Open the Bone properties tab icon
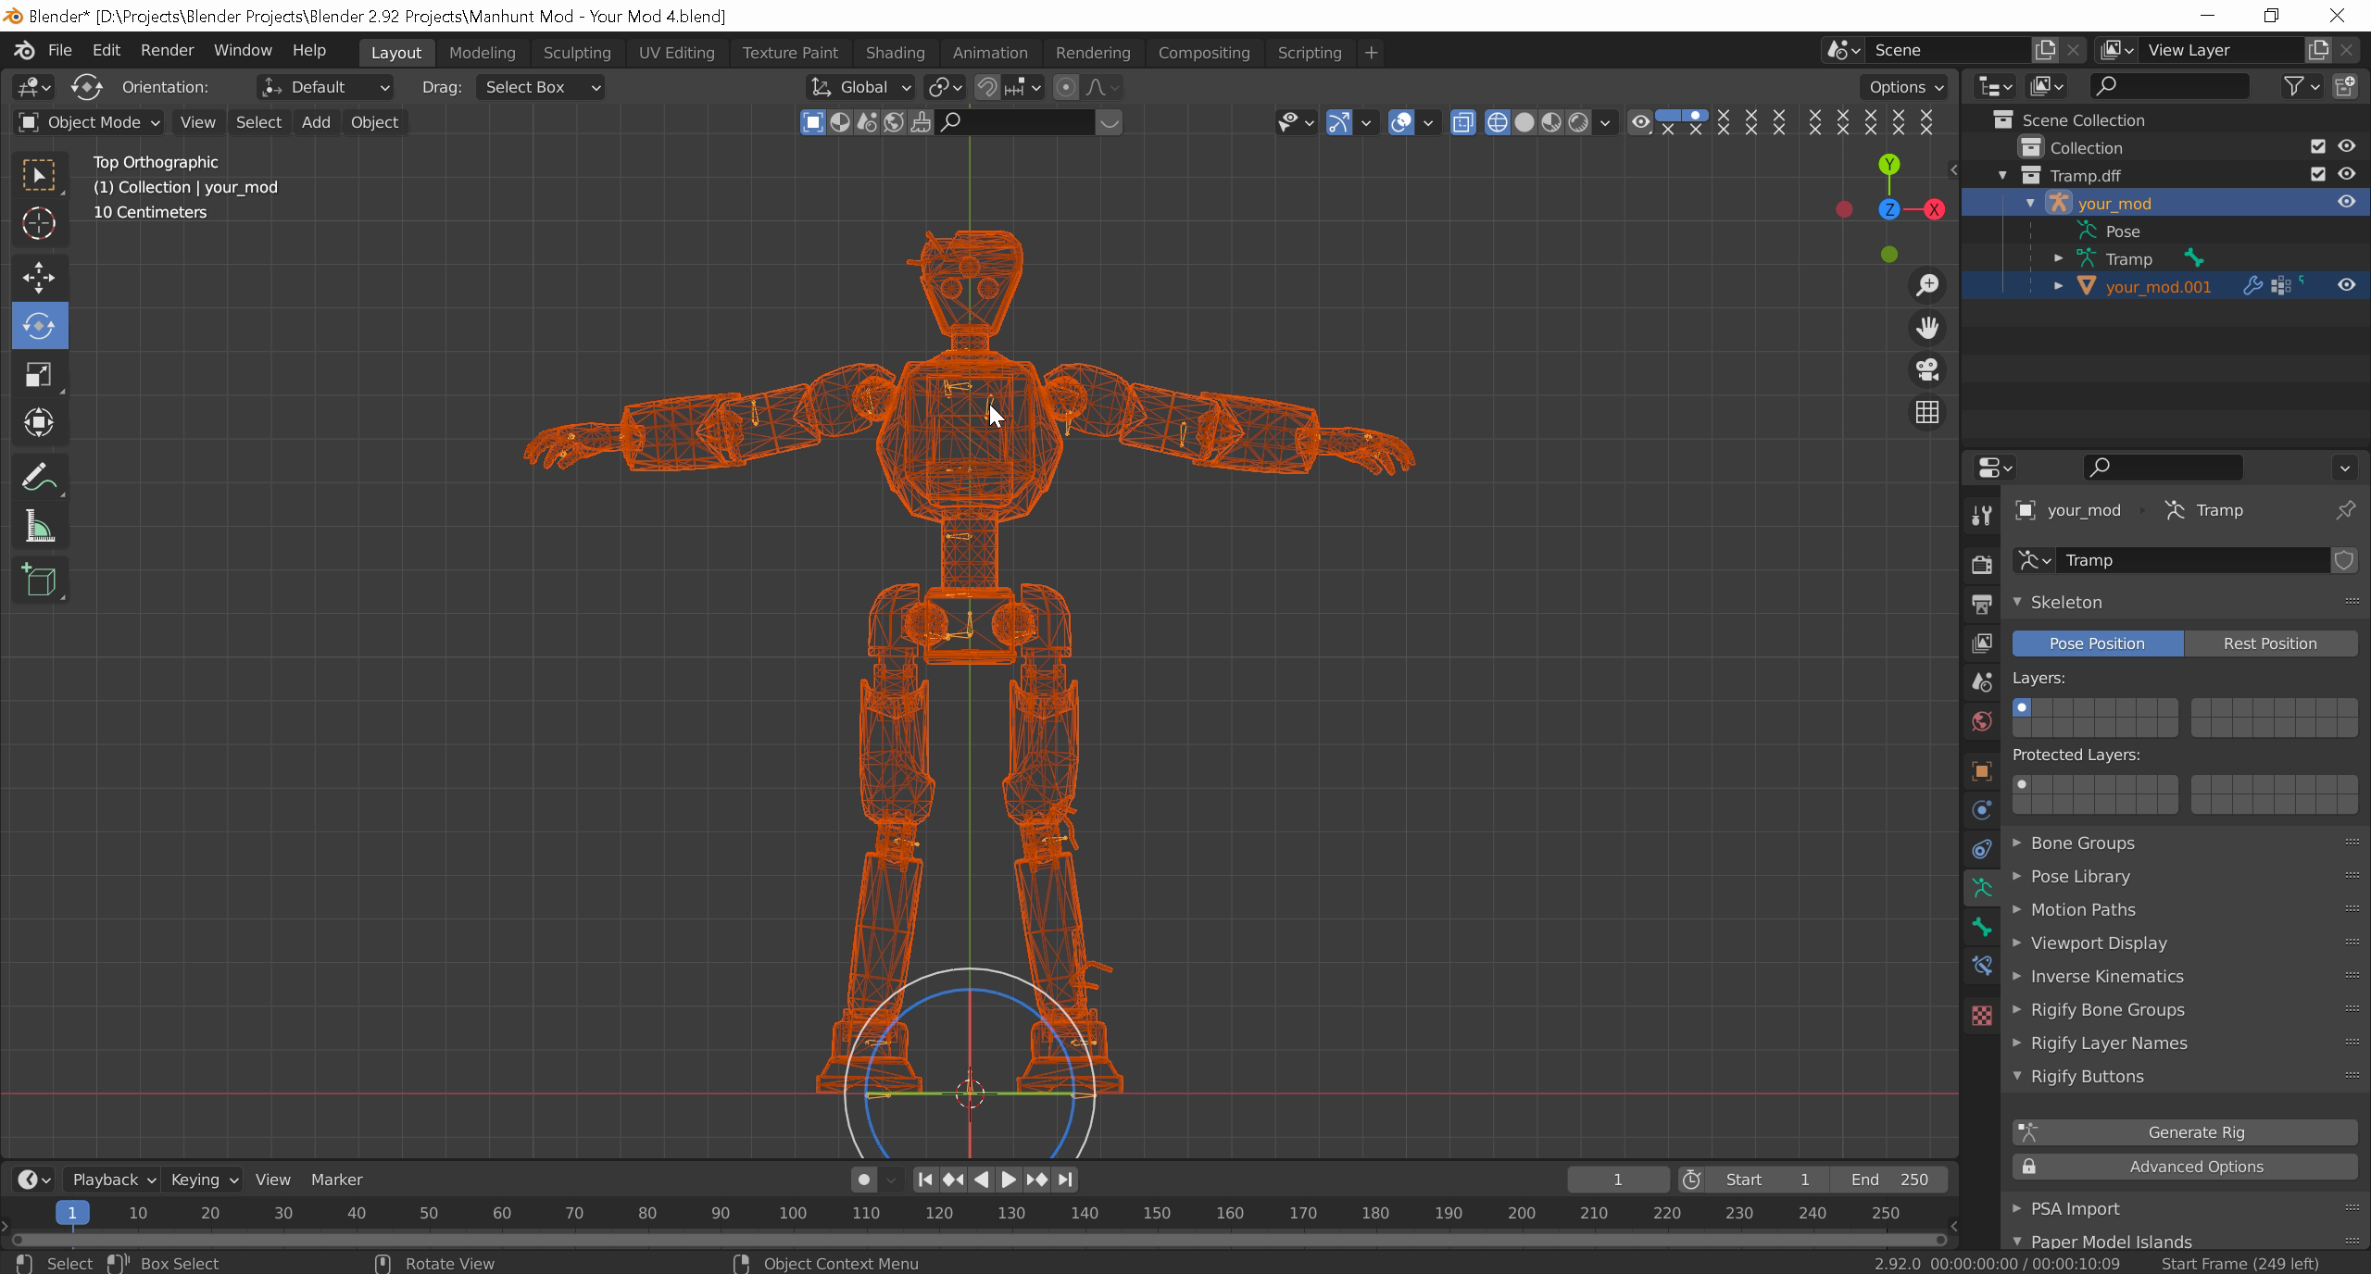2371x1274 pixels. 1982,927
